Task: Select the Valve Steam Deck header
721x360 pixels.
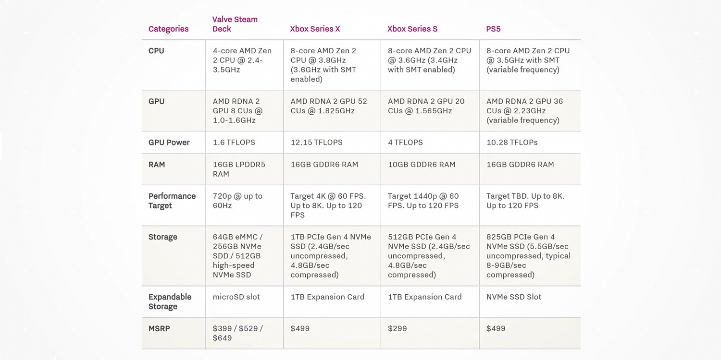Action: (235, 24)
